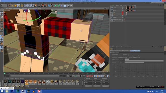The height and width of the screenshot is (93, 166).
Task: Play the animation forward
Action: point(76,76)
